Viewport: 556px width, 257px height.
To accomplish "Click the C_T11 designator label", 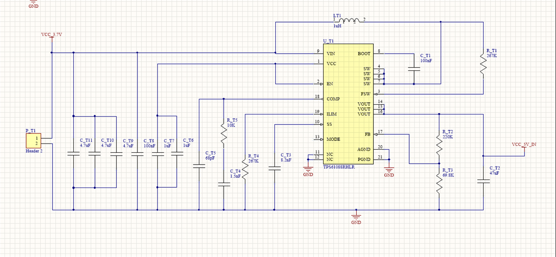I will (x=86, y=141).
